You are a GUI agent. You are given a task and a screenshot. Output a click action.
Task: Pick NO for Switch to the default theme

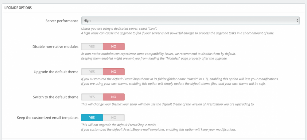(114, 97)
